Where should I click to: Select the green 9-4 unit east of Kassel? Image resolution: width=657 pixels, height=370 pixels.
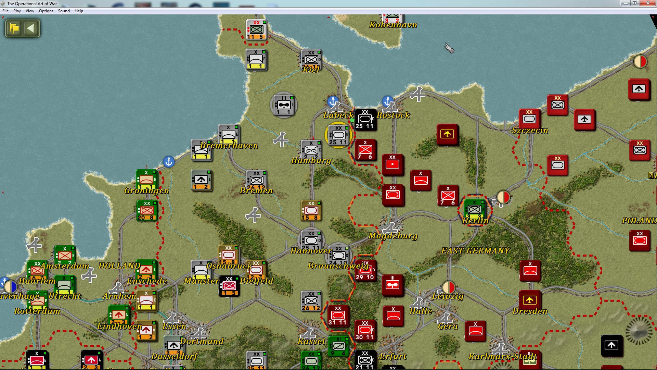pyautogui.click(x=338, y=346)
